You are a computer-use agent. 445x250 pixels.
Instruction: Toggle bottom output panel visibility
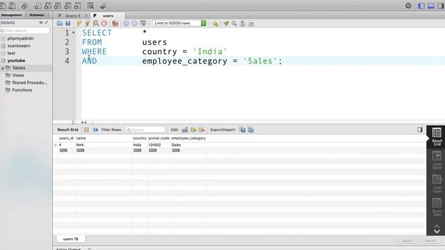tap(431, 6)
